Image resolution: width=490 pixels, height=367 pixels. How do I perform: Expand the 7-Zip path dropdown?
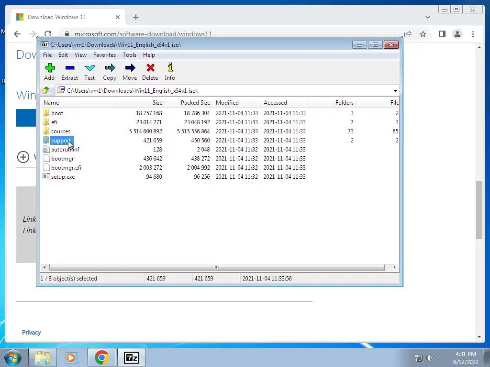395,90
